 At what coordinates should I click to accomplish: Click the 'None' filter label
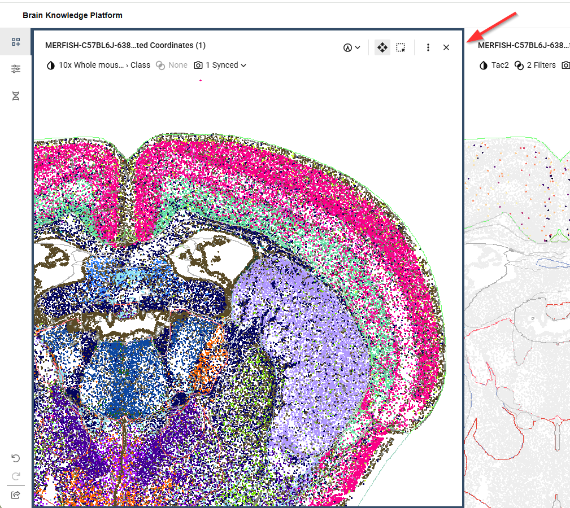click(x=178, y=65)
